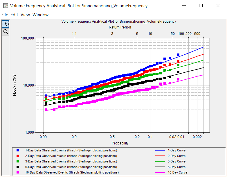Click the Return Period axis label

[120, 27]
